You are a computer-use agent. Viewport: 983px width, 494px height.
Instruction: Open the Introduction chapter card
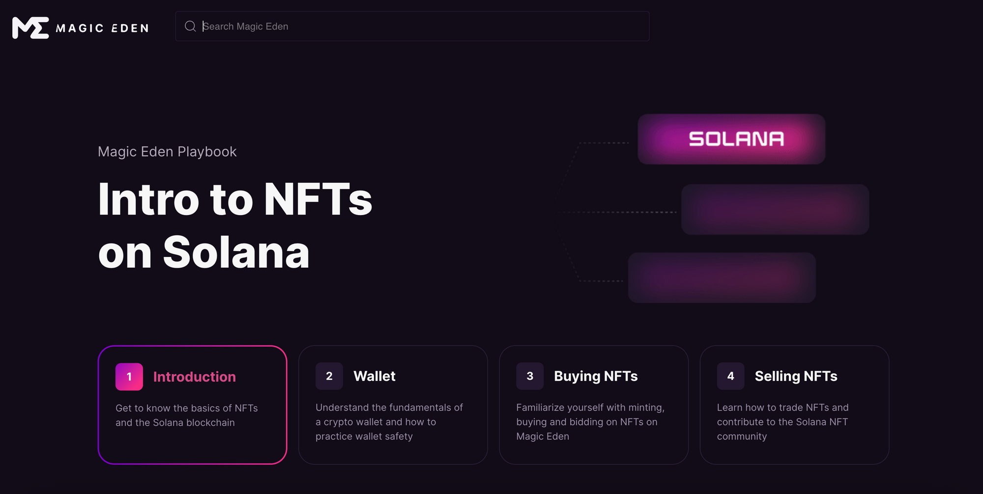(x=192, y=405)
